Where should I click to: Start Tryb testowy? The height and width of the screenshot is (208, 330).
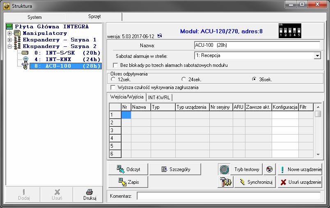[x=247, y=169]
